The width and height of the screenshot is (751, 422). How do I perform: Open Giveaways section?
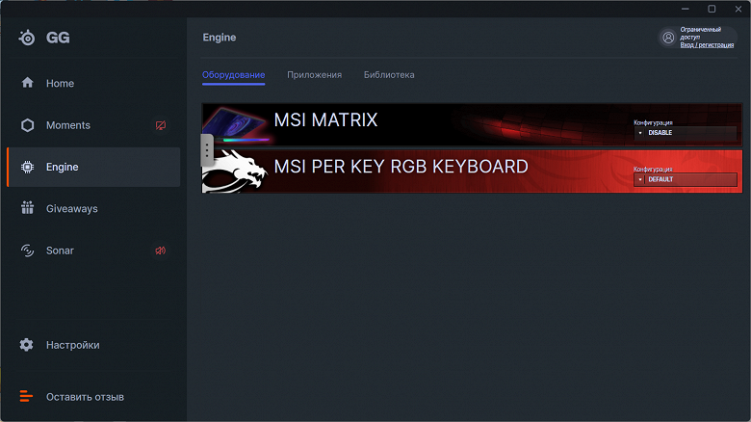click(93, 209)
